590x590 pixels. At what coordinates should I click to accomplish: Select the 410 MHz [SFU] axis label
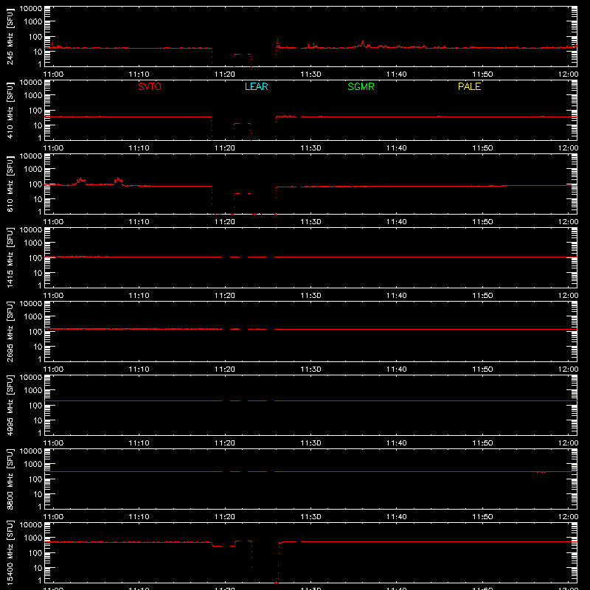point(10,110)
